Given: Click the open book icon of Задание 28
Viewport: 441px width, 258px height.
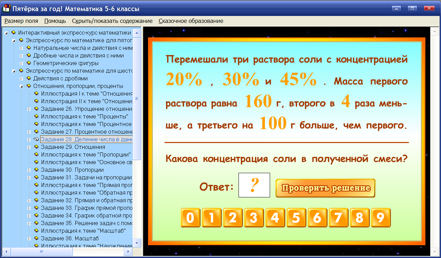Looking at the screenshot, I should click(x=37, y=140).
